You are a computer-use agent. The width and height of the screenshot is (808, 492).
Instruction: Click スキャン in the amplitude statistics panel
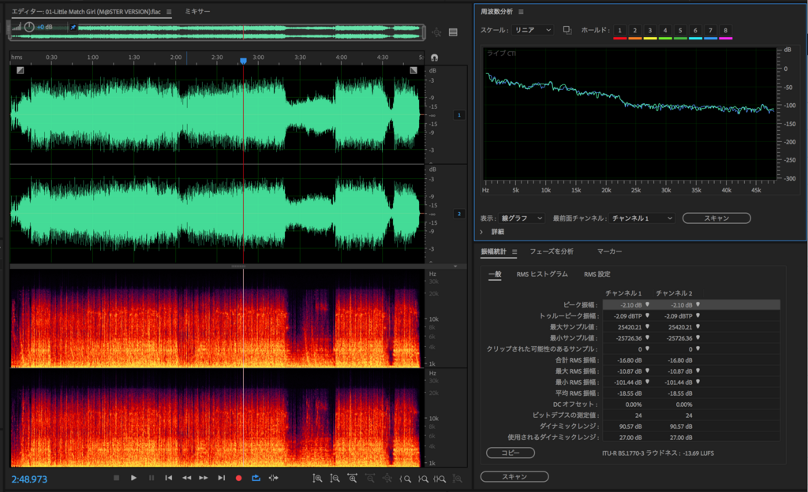[514, 476]
